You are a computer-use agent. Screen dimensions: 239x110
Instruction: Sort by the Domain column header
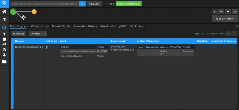coord(19,41)
